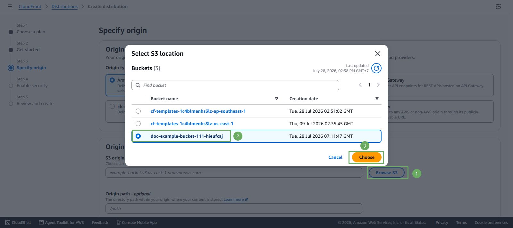Open CloudFront breadcrumb link

point(30,6)
